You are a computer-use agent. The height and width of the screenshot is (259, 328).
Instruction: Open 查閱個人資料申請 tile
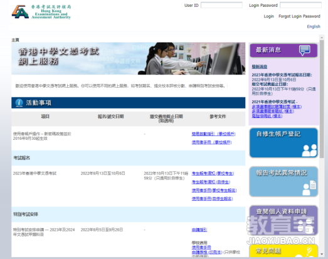tap(283, 220)
